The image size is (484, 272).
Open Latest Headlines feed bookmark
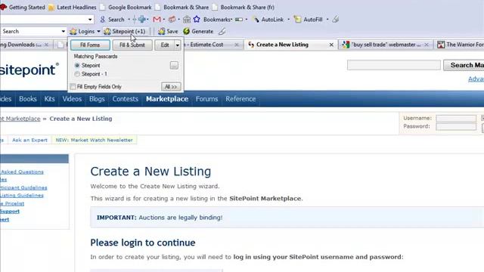pyautogui.click(x=73, y=7)
